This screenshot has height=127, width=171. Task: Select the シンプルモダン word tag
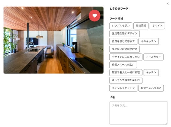(x=121, y=26)
